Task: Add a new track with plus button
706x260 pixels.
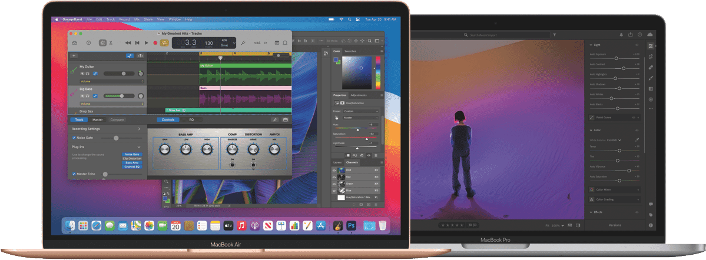Action: tap(74, 56)
